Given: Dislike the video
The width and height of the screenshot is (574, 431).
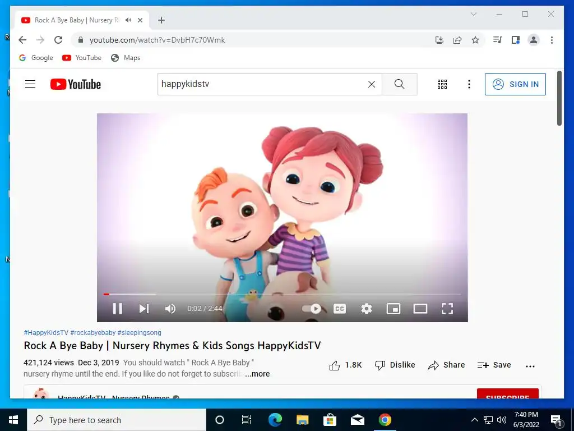Looking at the screenshot, I should [395, 365].
